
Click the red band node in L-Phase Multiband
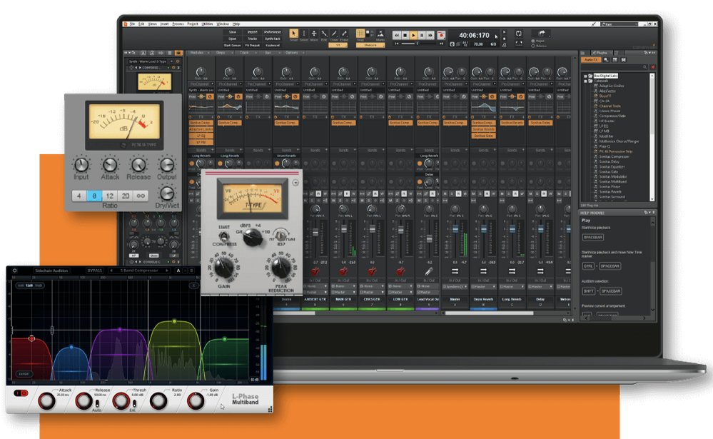pos(31,338)
